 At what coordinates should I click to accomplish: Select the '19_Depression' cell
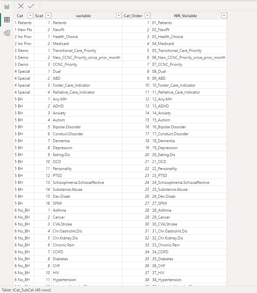pyautogui.click(x=189, y=148)
